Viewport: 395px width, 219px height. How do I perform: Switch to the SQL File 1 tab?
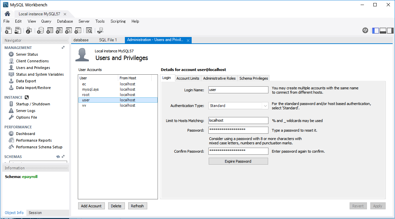coord(108,40)
